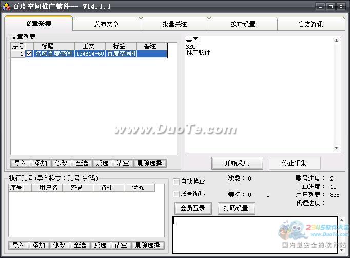This screenshot has height=258, width=350.
Task: Select the article title cell 名风百度空间
Action: point(54,54)
